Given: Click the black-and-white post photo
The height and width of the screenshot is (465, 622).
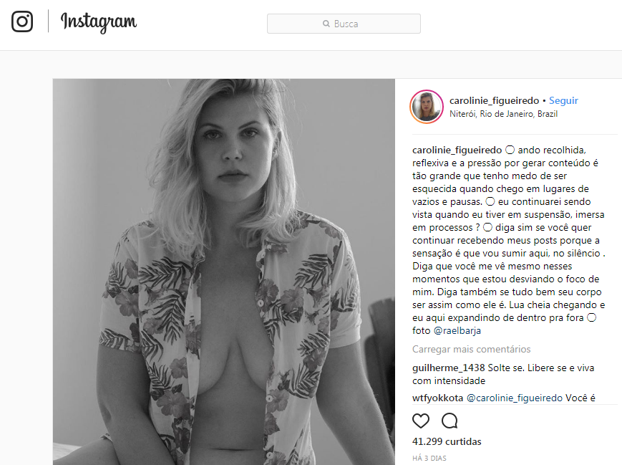Looking at the screenshot, I should [224, 272].
